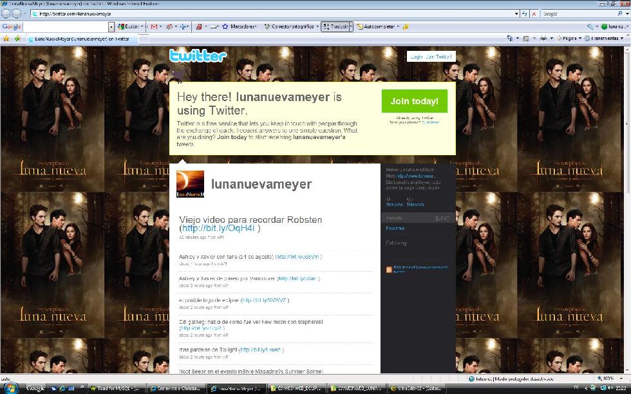The width and height of the screenshot is (631, 394).
Task: Click the Google Toolbar search input field
Action: point(66,27)
